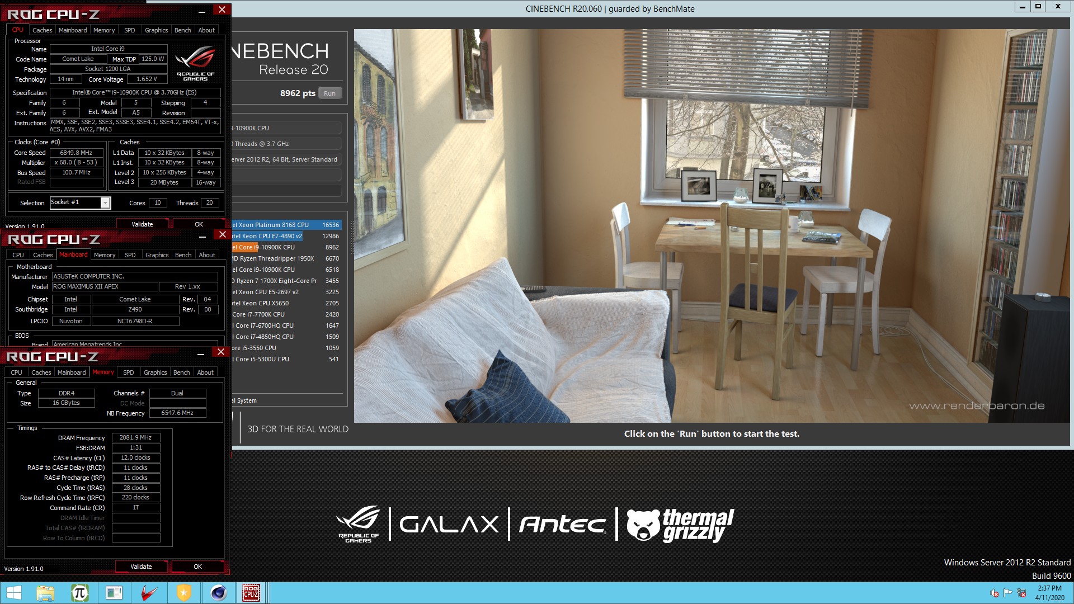This screenshot has height=604, width=1074.
Task: Select Ryzen 7 1700X Eight-Core ranking row
Action: click(286, 281)
